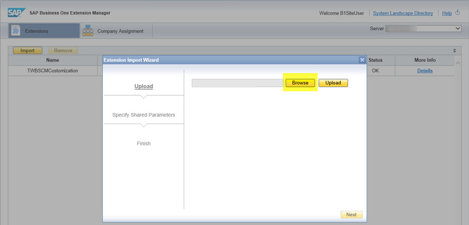Click the file path input field
This screenshot has height=225, width=469.
[x=237, y=83]
